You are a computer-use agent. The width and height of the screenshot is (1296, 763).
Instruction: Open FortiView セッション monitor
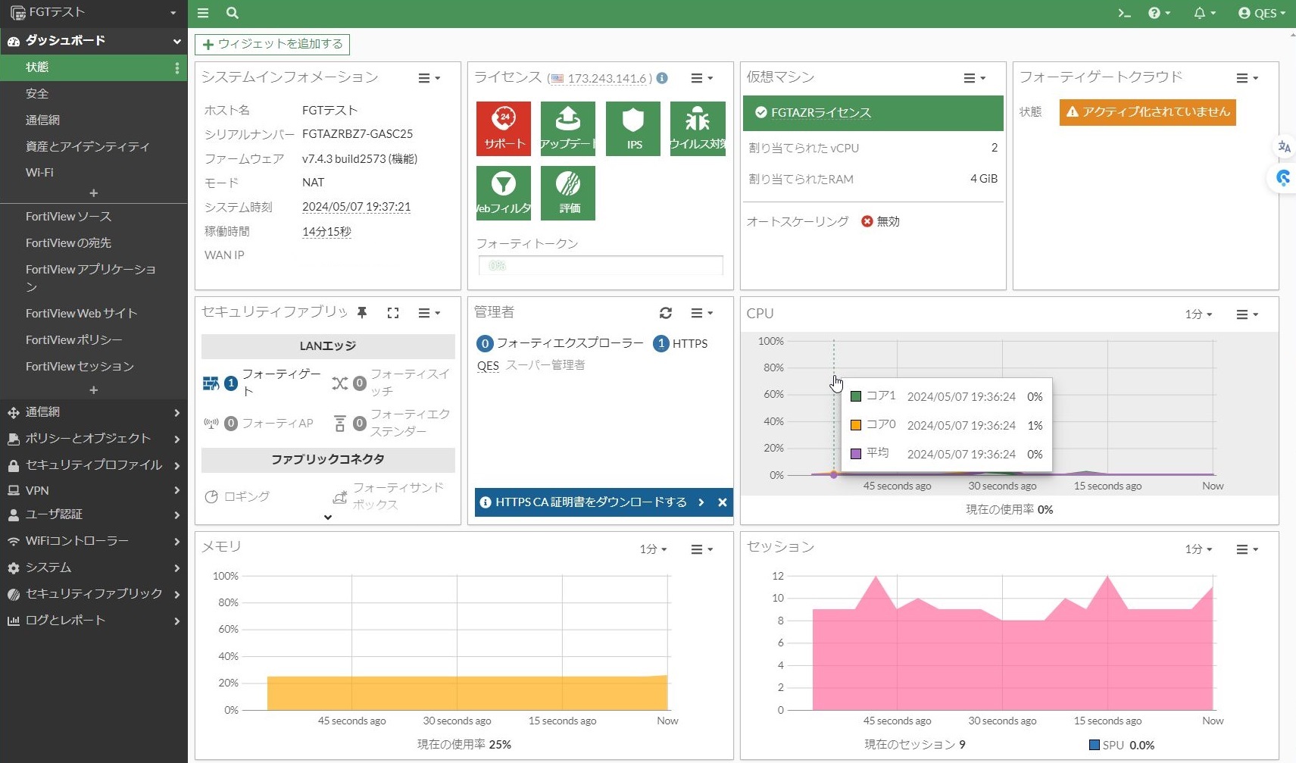(80, 367)
